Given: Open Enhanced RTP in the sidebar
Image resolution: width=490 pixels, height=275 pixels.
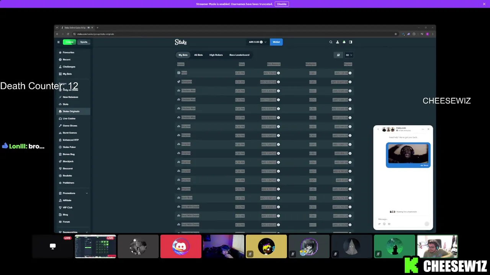Looking at the screenshot, I should [x=73, y=140].
